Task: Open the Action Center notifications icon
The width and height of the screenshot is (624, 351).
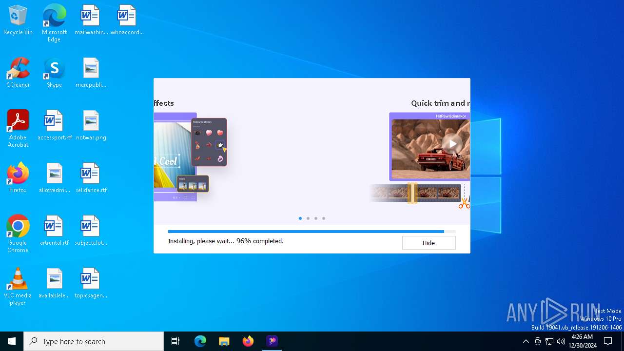Action: pyautogui.click(x=608, y=341)
